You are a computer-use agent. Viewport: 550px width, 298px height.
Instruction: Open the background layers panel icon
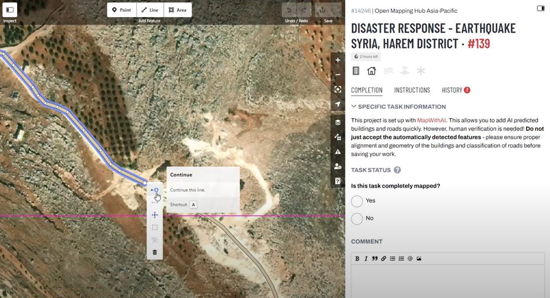[338, 122]
